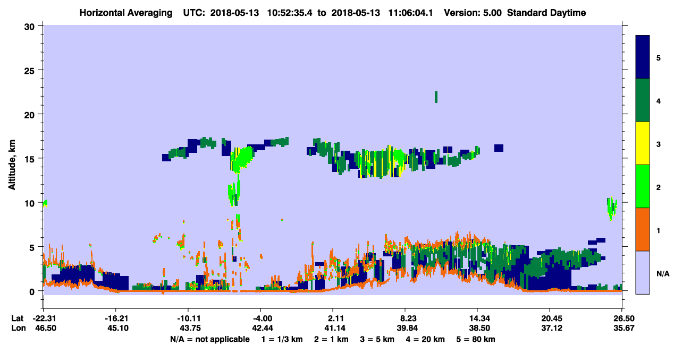Click the 15 tick label on the altitude axis
The width and height of the screenshot is (691, 354).
pyautogui.click(x=31, y=159)
